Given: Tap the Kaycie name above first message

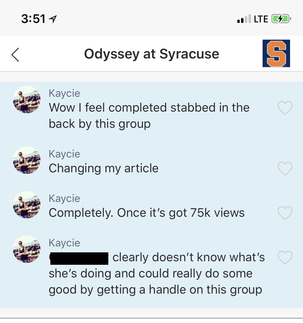Looking at the screenshot, I should (x=64, y=94).
